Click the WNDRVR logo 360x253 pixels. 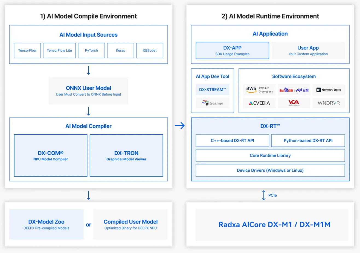tap(329, 103)
